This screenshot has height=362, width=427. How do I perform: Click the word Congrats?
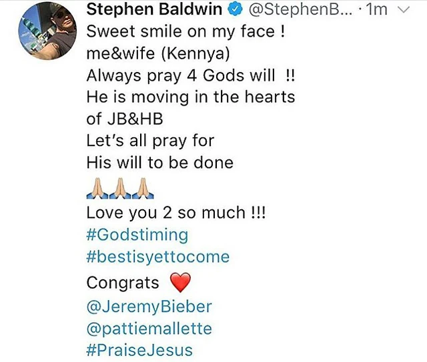pos(123,283)
